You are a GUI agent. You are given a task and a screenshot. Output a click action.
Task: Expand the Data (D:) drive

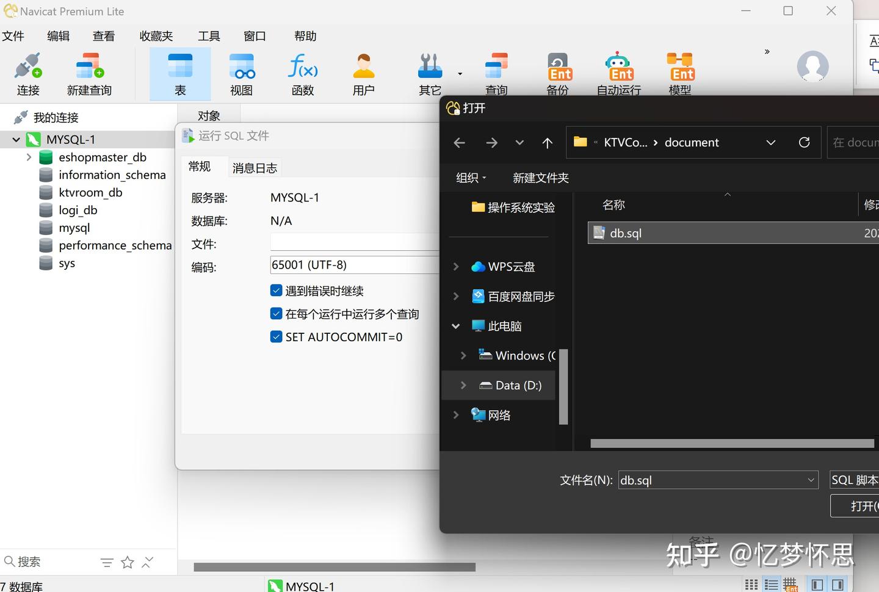tap(463, 385)
